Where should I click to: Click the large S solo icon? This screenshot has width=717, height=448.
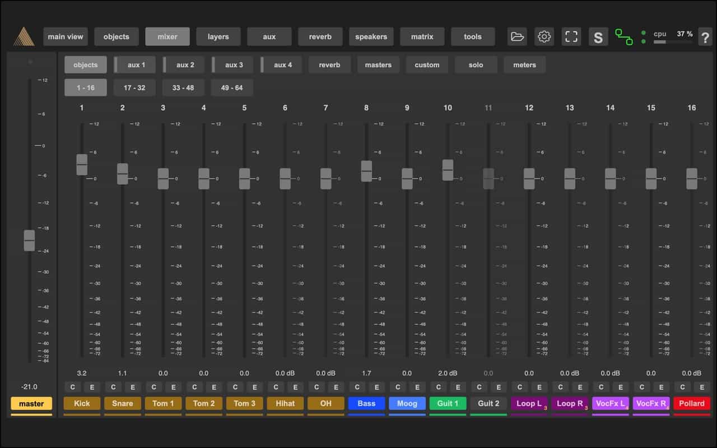tap(598, 38)
